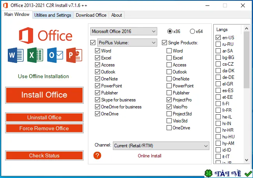Check Excel under Single Products
The width and height of the screenshot is (253, 178).
point(169,58)
